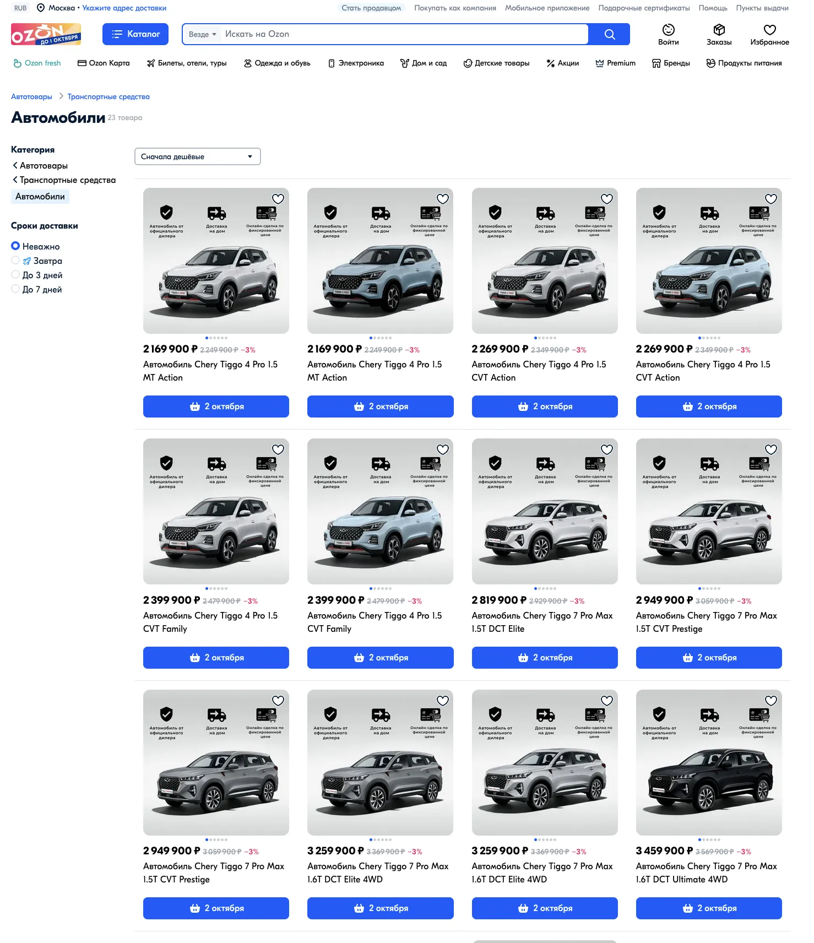Open Акции section
Image resolution: width=814 pixels, height=943 pixels.
[562, 63]
